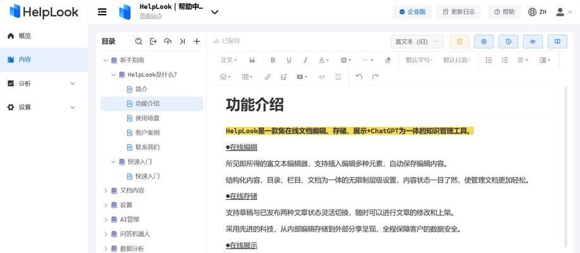This screenshot has width=580, height=253.
Task: Follow the 查看站点 link
Action: 151,16
